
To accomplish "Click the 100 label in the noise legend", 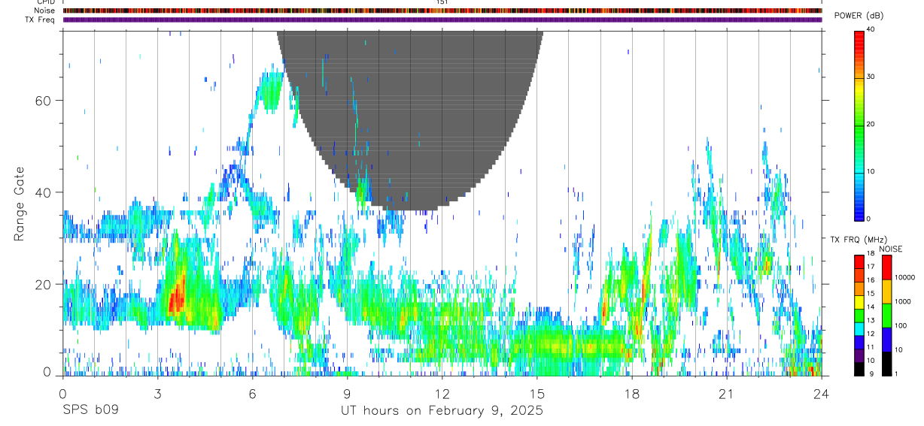I will [900, 326].
